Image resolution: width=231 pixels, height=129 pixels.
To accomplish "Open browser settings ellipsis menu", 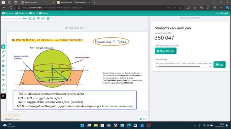I will 221,8.
